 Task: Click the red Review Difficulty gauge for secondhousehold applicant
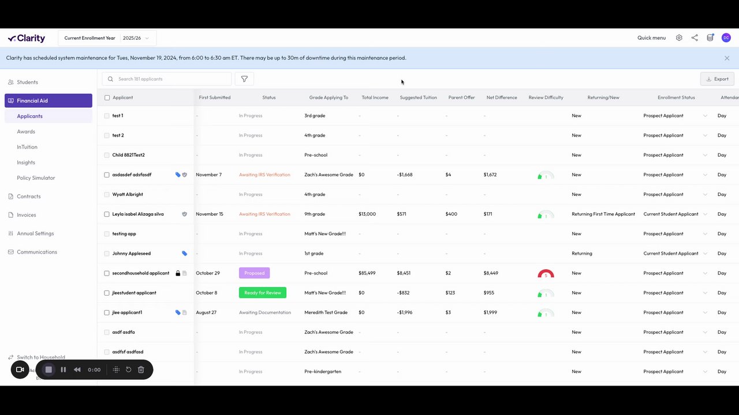click(546, 274)
